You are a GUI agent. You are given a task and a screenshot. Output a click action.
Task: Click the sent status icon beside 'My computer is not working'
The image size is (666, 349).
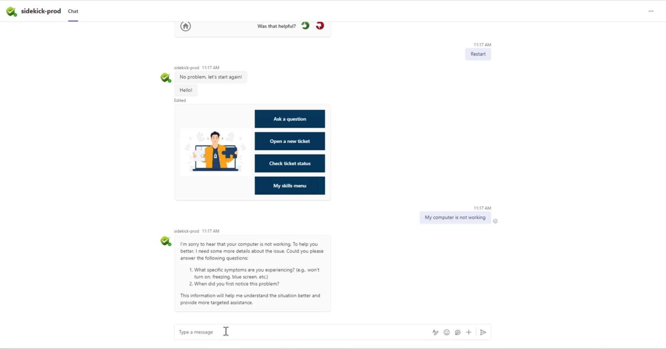point(495,221)
